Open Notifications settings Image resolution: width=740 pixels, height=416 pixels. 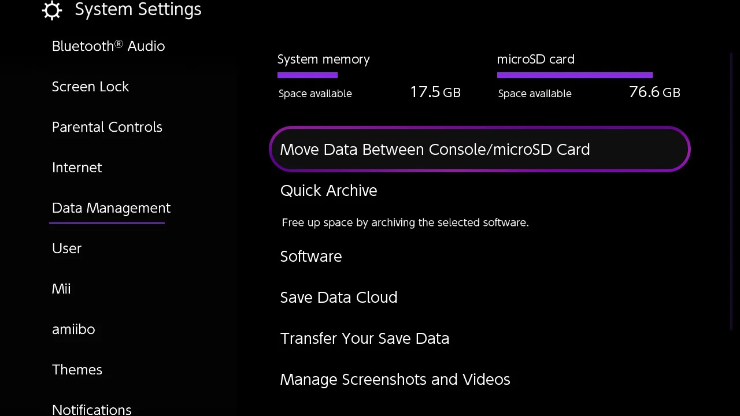91,409
